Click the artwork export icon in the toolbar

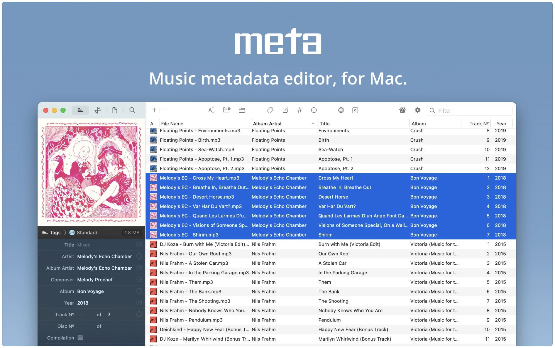(355, 110)
